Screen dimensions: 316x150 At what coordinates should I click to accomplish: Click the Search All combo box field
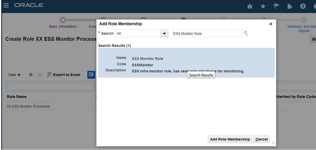click(x=138, y=34)
